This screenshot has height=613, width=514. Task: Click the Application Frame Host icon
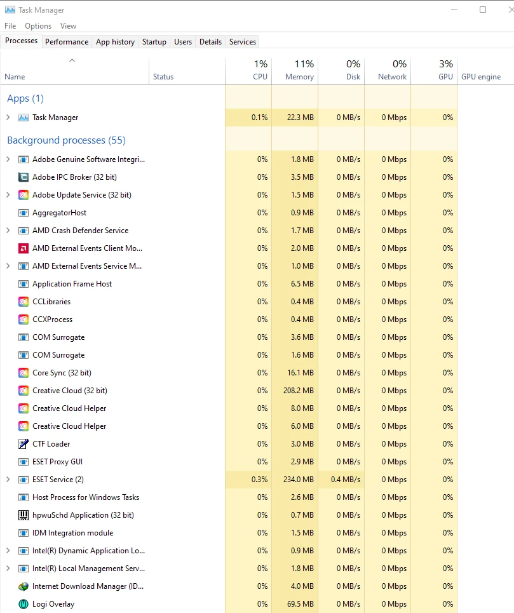coord(24,284)
